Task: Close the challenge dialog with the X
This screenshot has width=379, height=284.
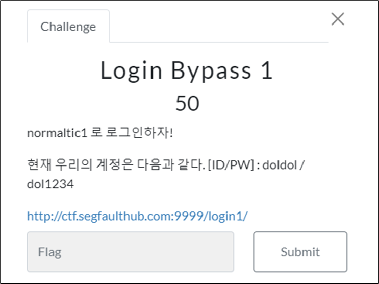Action: coord(338,19)
